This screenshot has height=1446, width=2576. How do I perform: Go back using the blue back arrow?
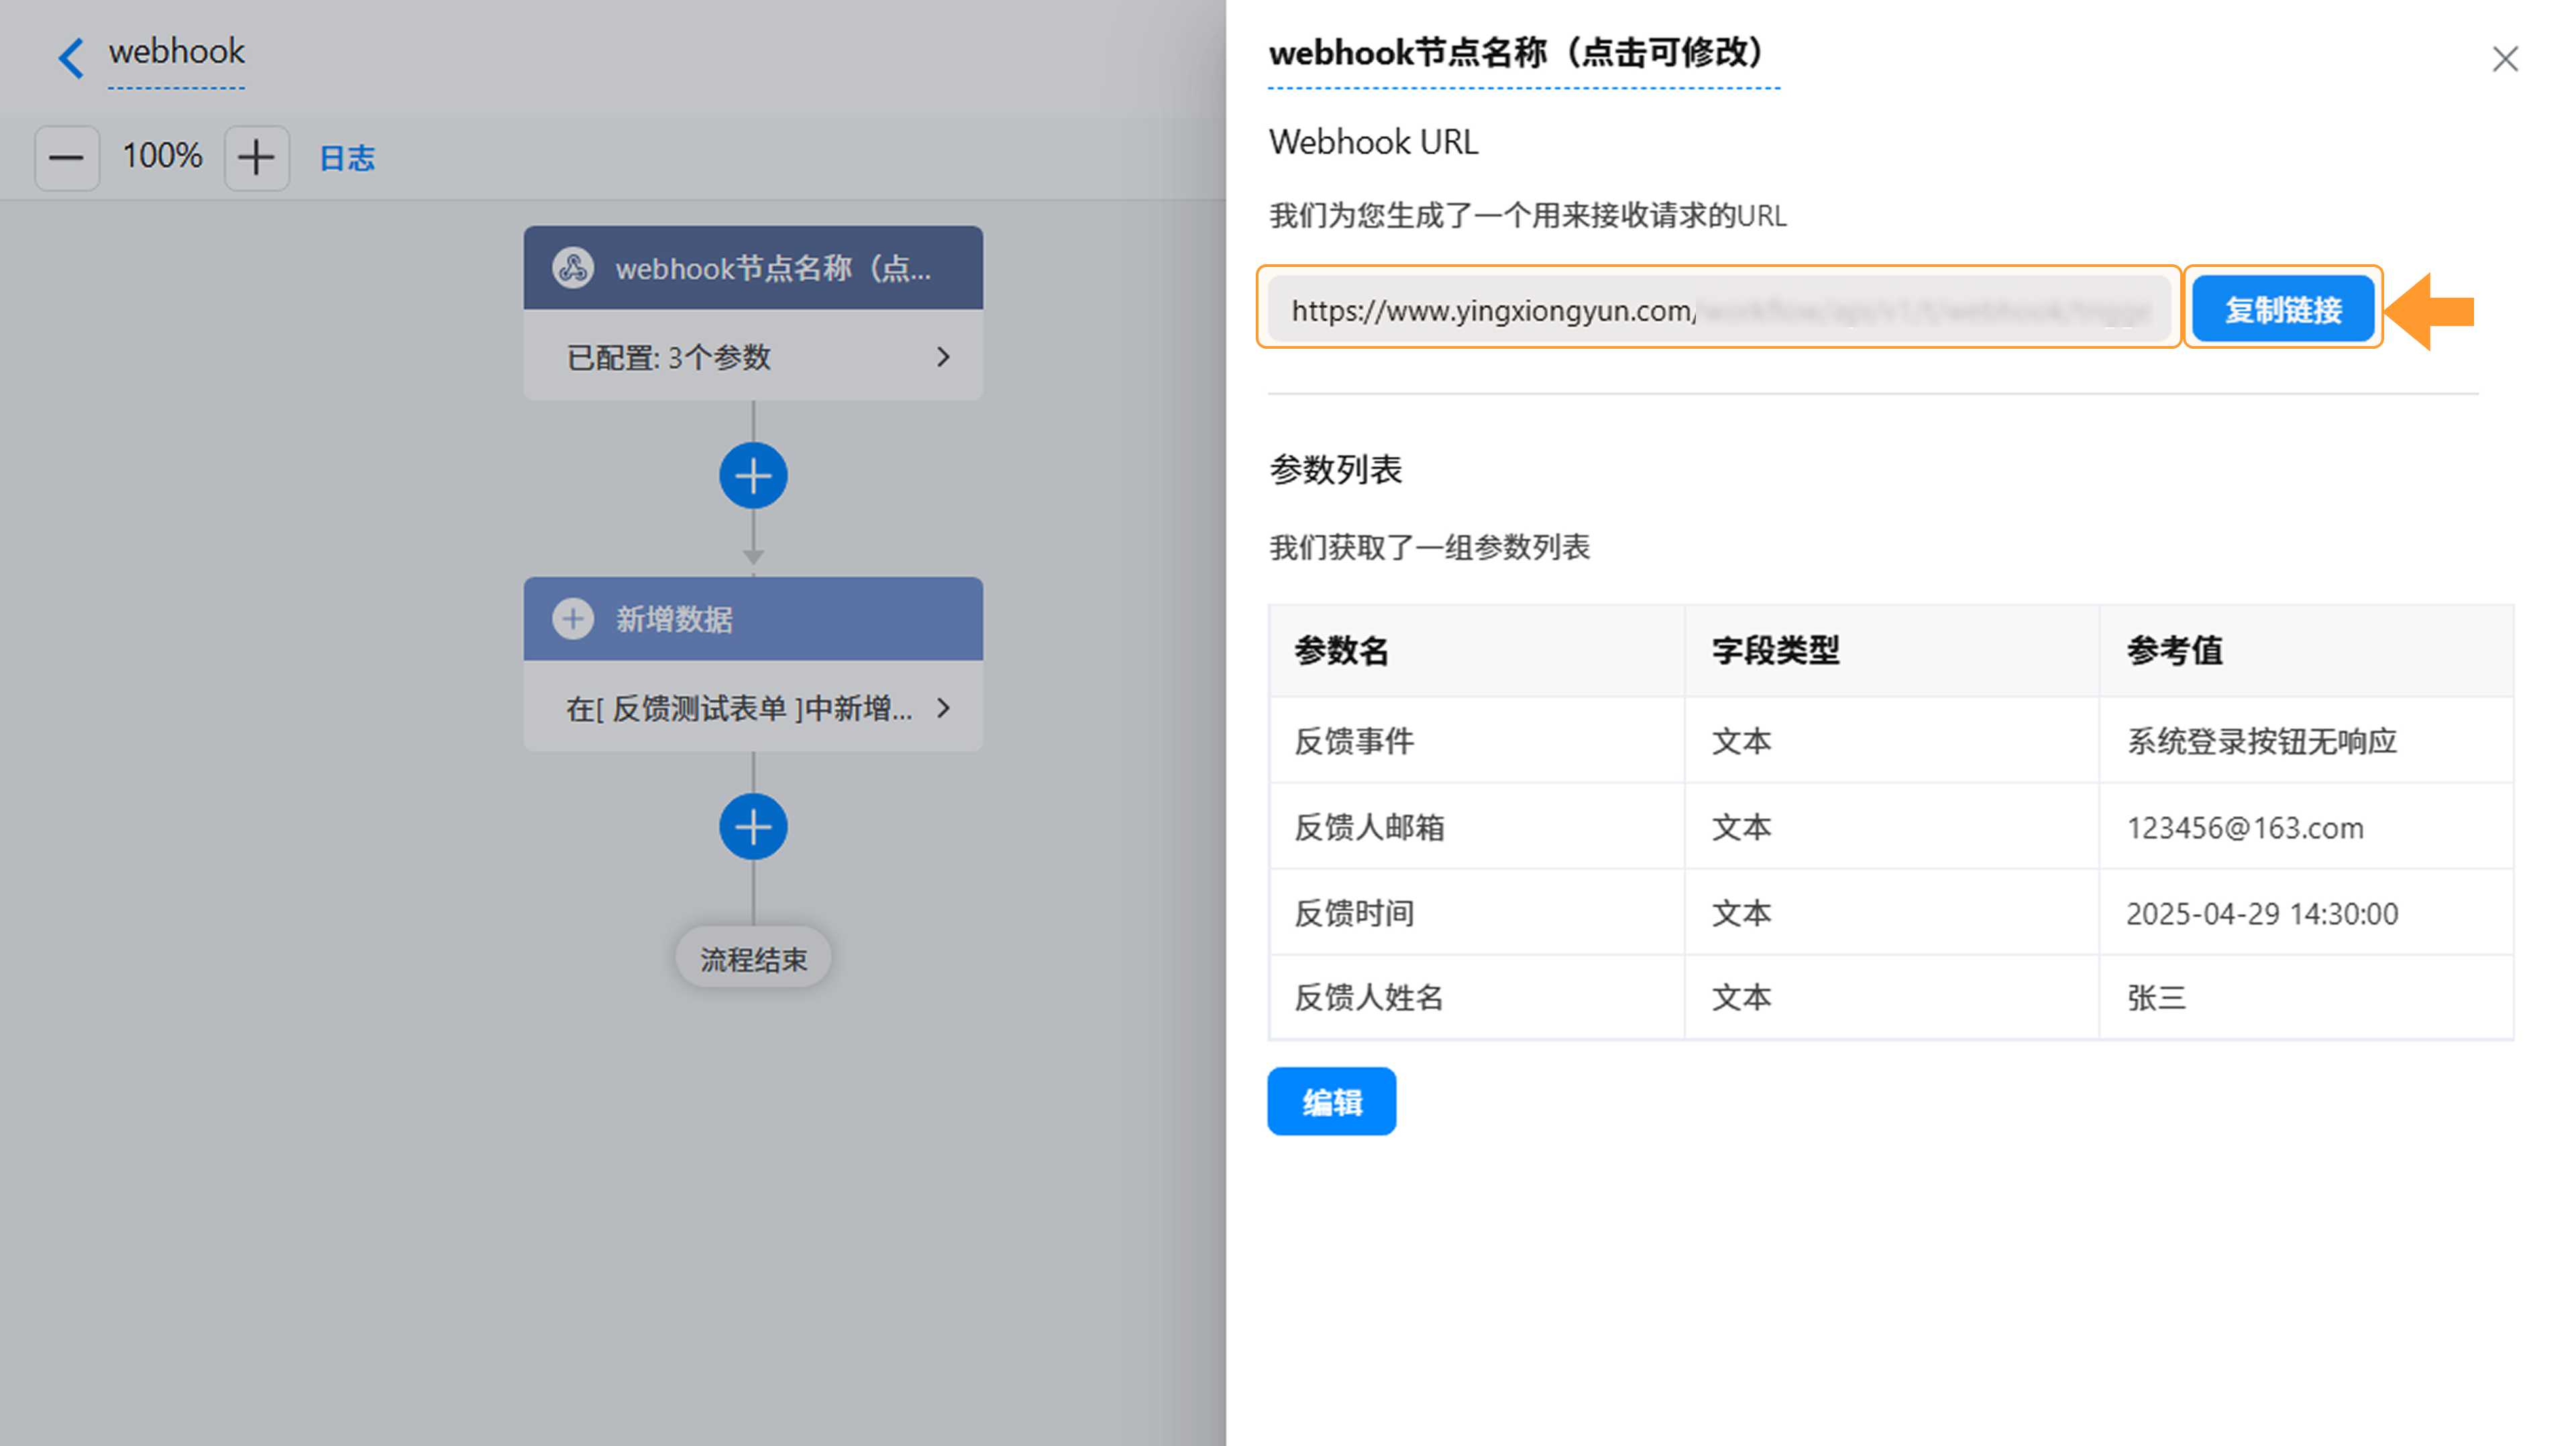[x=71, y=57]
